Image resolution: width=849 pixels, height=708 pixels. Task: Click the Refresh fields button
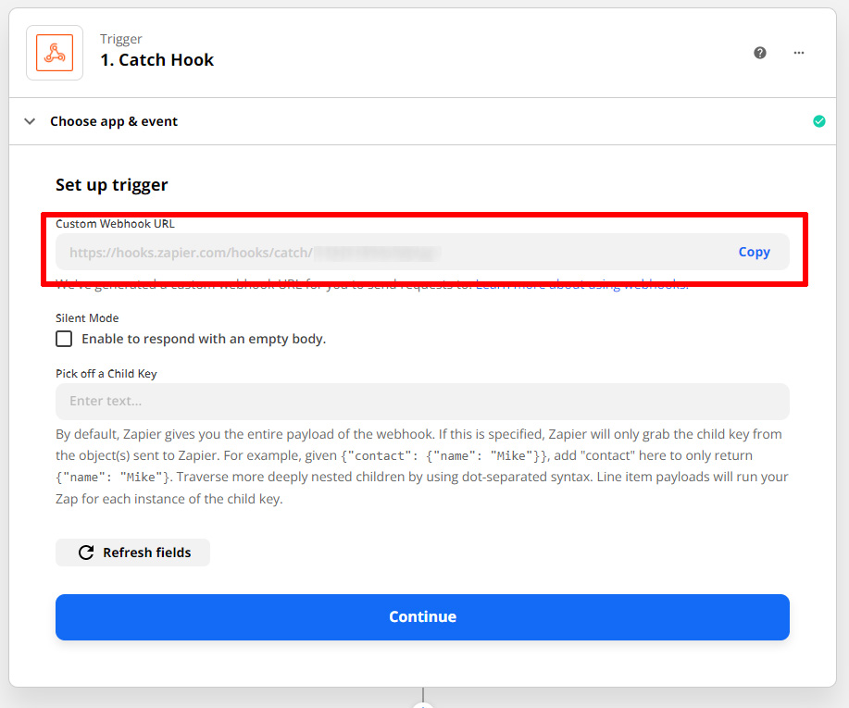click(x=132, y=553)
